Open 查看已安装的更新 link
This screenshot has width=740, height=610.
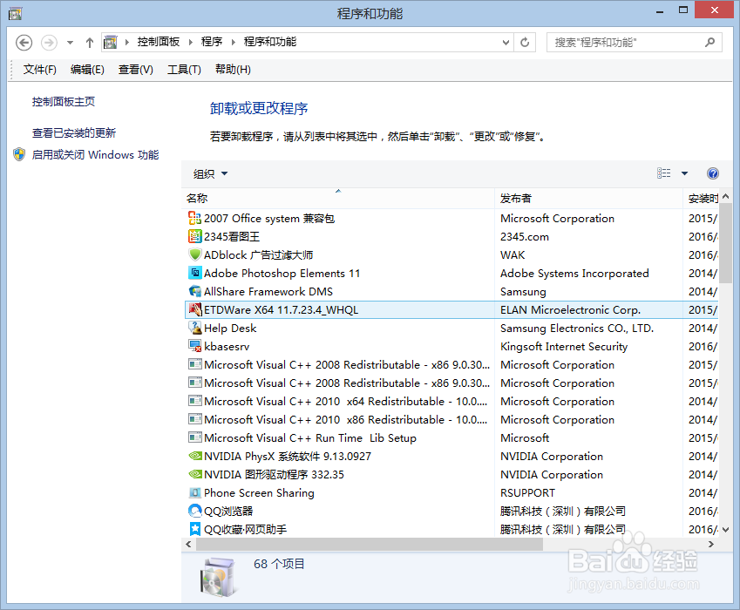(x=73, y=133)
